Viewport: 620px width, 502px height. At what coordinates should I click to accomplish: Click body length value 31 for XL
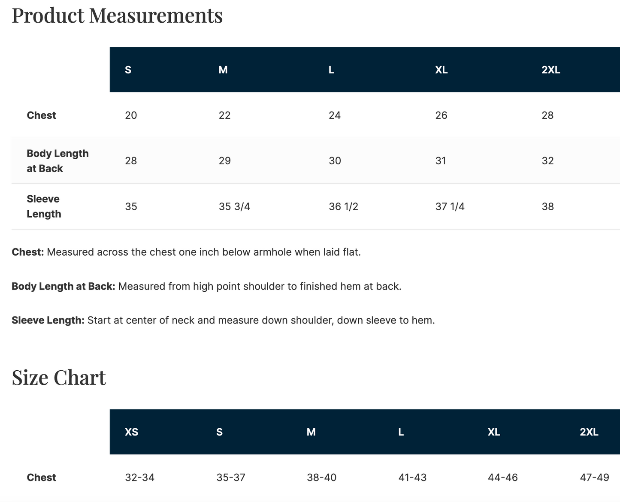(x=441, y=161)
